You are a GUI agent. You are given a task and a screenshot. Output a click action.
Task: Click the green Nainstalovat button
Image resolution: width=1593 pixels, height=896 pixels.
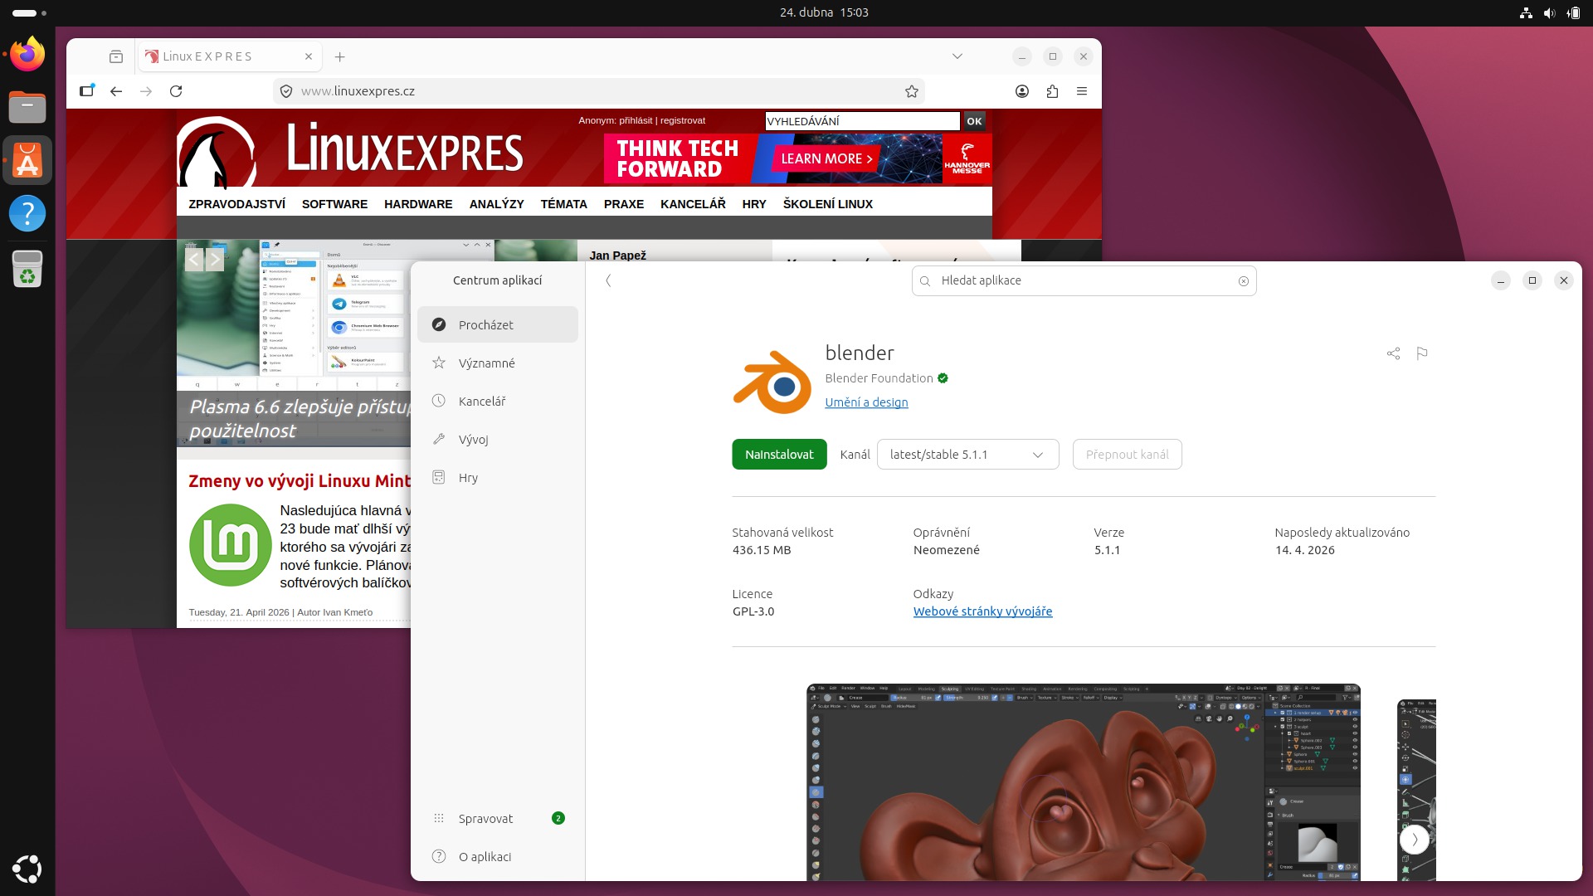click(779, 455)
